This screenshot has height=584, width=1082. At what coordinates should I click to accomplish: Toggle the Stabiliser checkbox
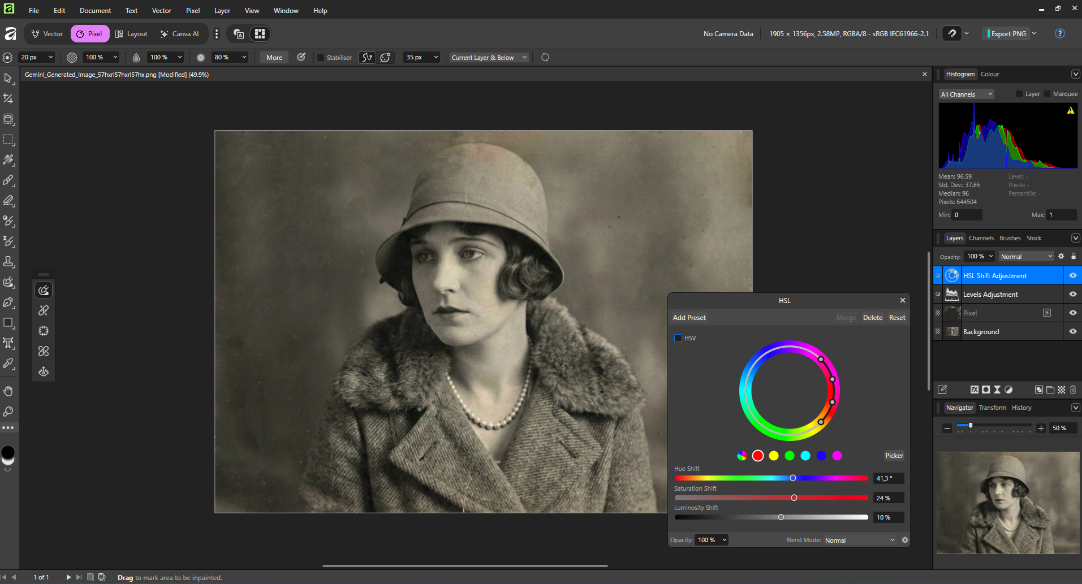tap(321, 58)
